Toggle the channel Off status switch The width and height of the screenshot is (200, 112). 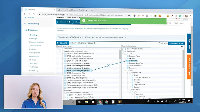click(x=178, y=19)
